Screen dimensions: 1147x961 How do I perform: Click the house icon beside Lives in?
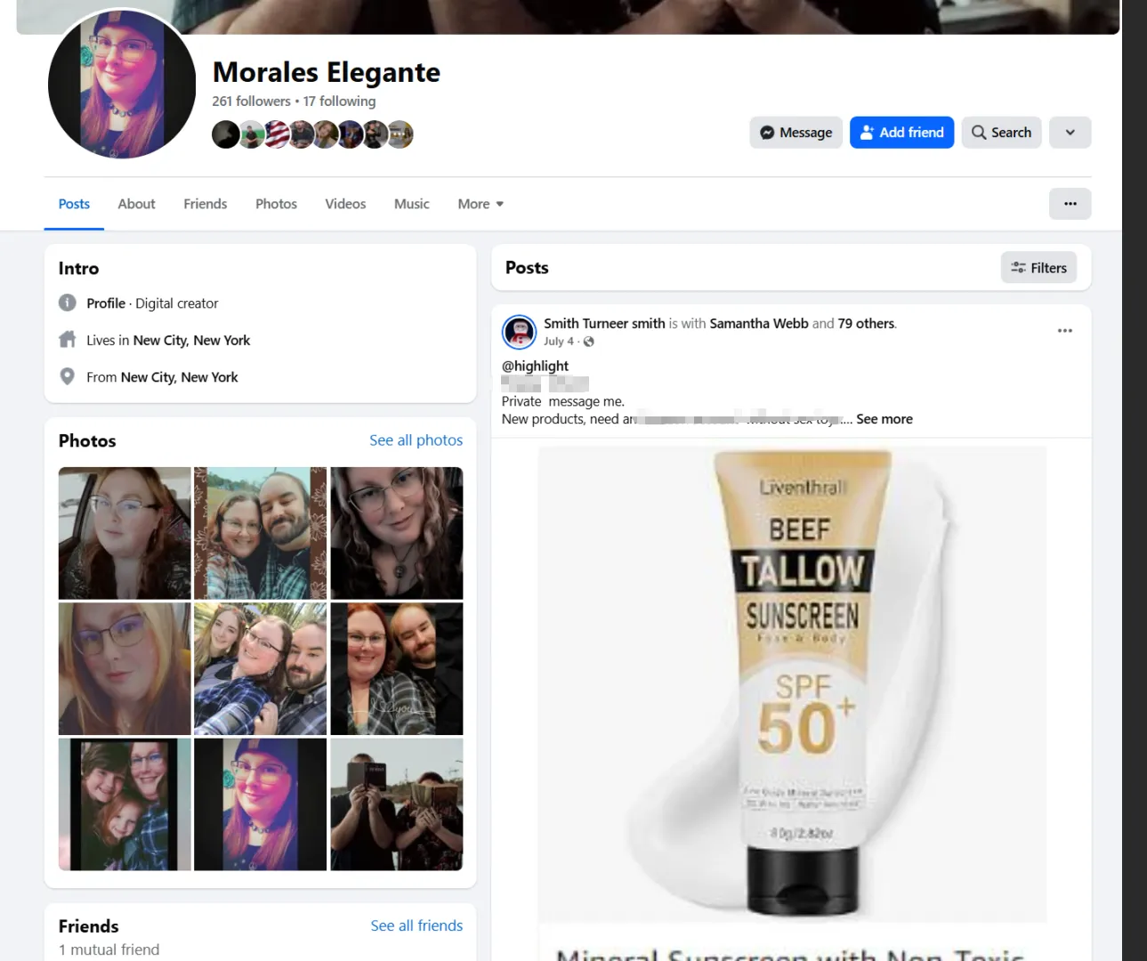[67, 340]
